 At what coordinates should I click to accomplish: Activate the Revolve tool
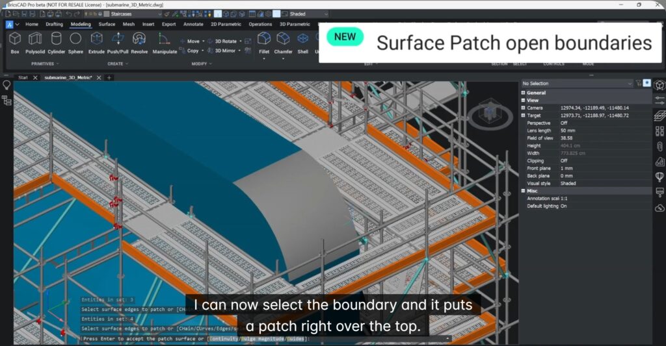(139, 43)
